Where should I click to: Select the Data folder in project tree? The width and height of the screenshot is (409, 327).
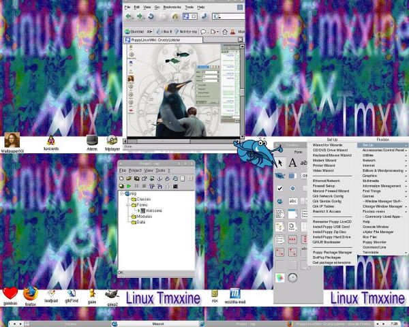[x=138, y=222]
